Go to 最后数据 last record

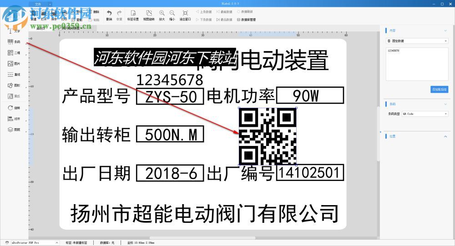pyautogui.click(x=224, y=20)
